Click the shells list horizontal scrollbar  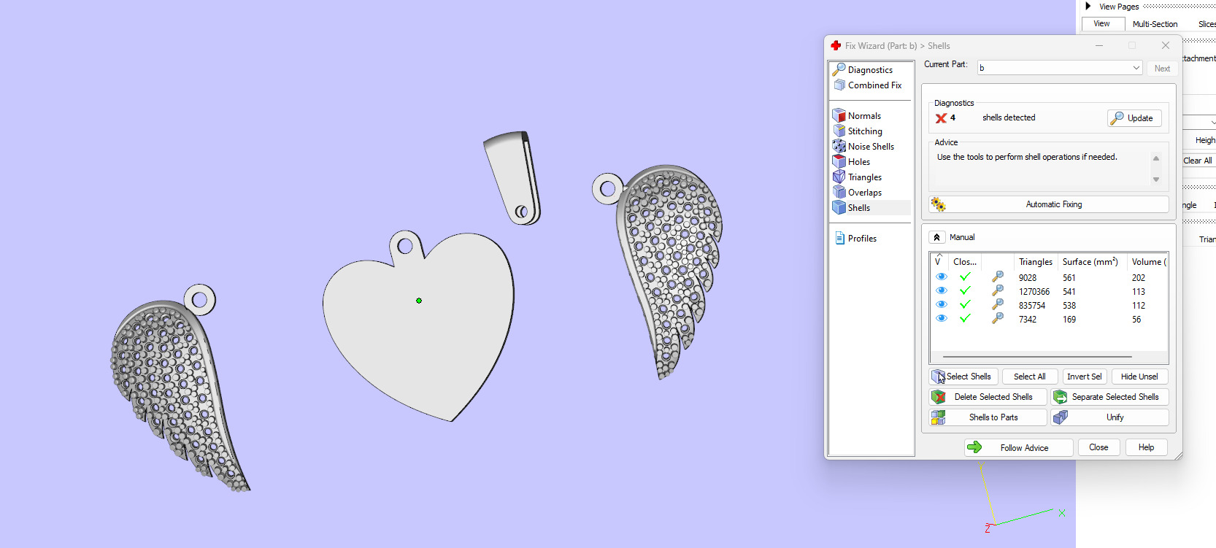[x=1036, y=357]
